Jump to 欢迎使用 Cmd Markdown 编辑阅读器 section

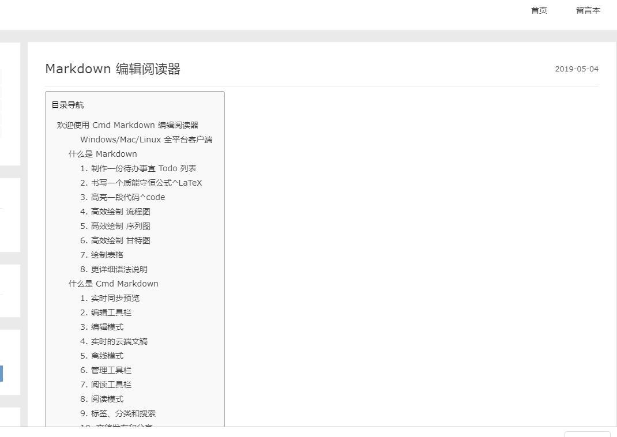pyautogui.click(x=127, y=125)
